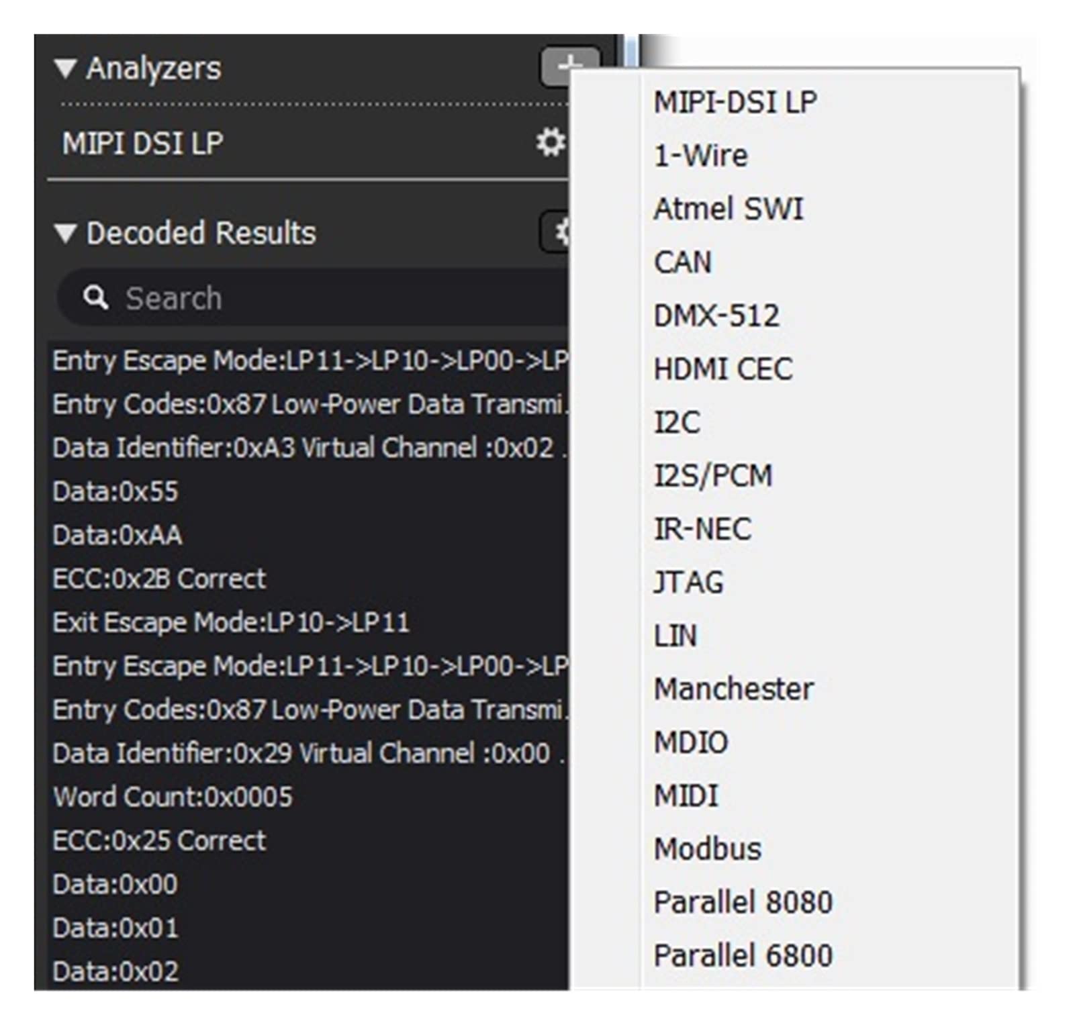This screenshot has height=1025, width=1075.
Task: Select HDMI CEC analyzer in the menu
Action: coord(723,369)
